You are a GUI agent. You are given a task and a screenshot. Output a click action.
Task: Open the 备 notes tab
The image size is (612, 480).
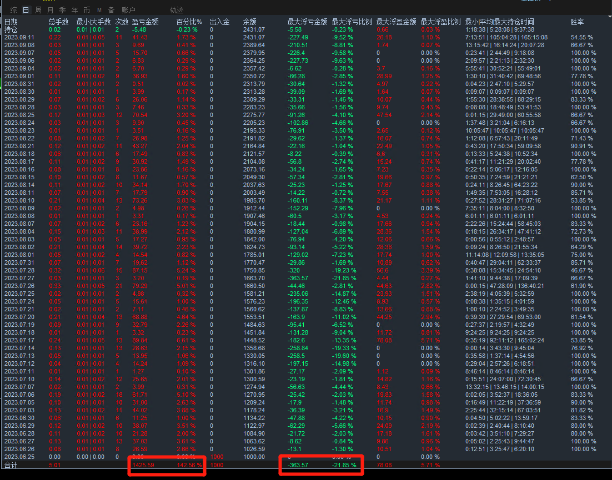point(111,10)
